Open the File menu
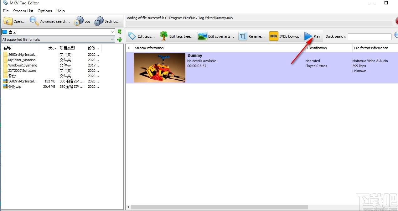 (x=6, y=11)
